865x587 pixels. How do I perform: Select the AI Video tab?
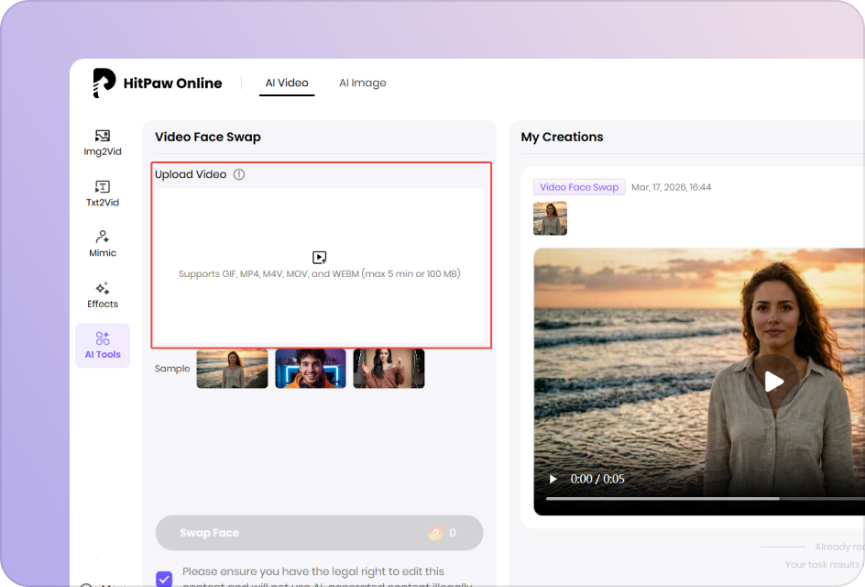287,83
